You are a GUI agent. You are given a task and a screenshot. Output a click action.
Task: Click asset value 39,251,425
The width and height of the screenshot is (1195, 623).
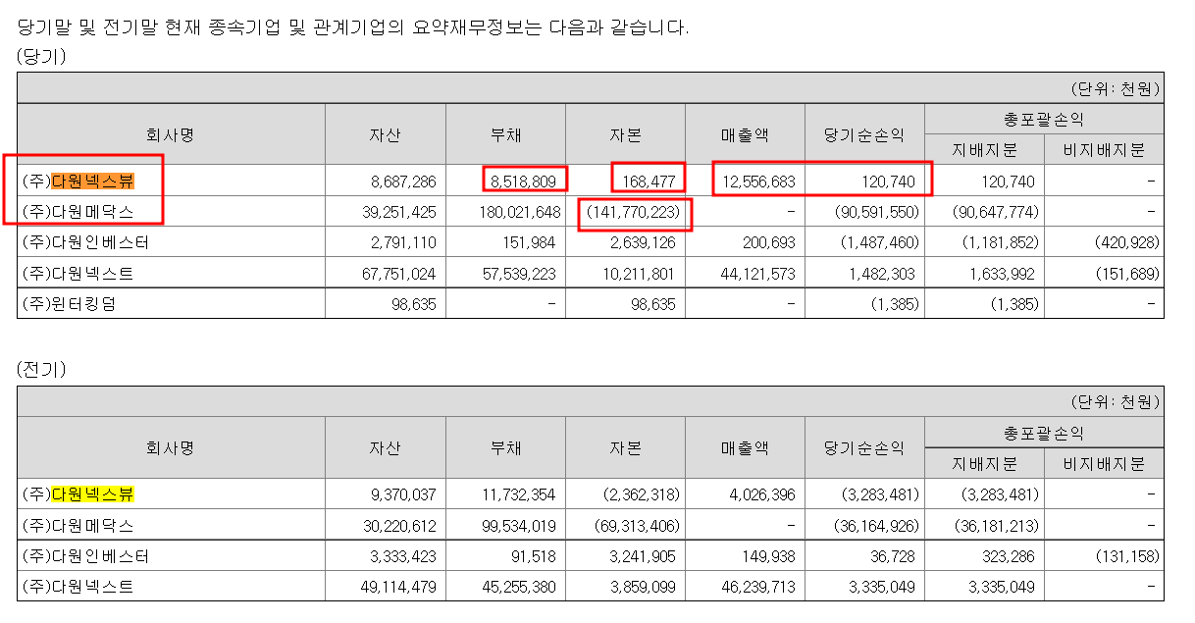tap(398, 212)
